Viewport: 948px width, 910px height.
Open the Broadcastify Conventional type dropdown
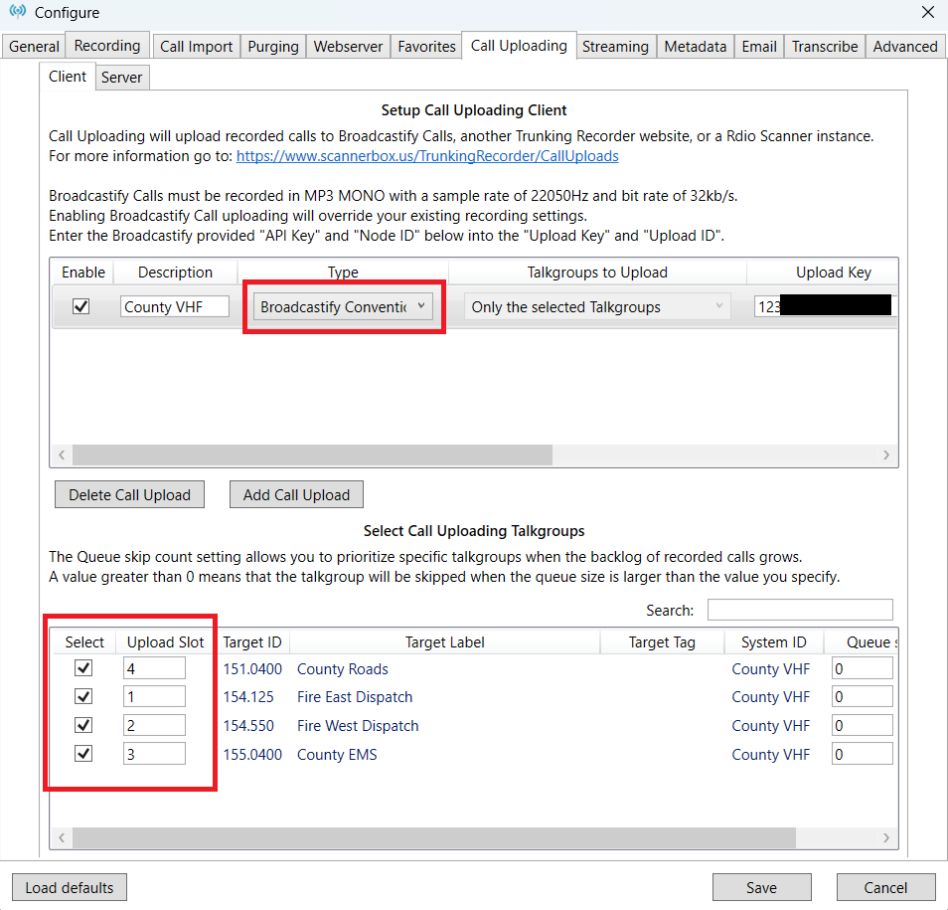(343, 307)
